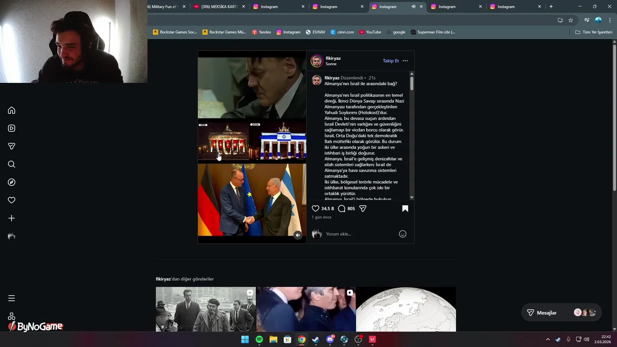Screen dimensions: 617x347
Task: Click the comment field 'Yorum ekle...'
Action: coord(360,234)
